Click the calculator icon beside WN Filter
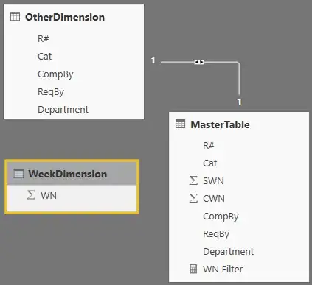Screen dimensions: 312x285 click(x=193, y=269)
